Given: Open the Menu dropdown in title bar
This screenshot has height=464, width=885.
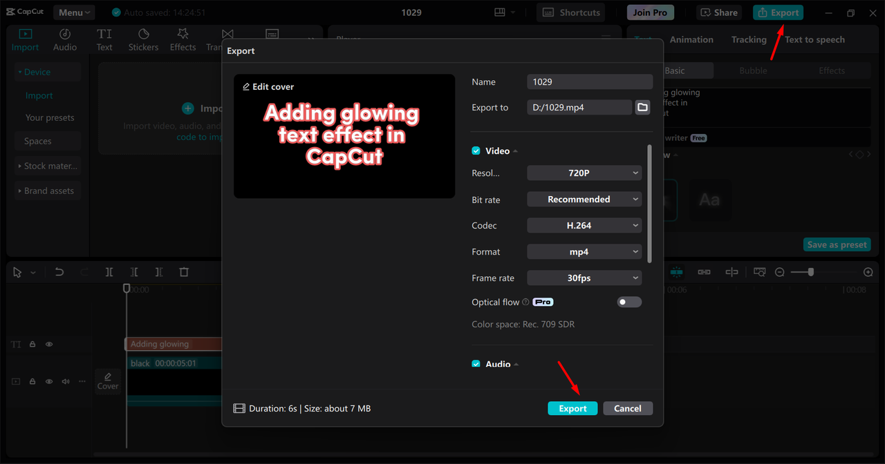Looking at the screenshot, I should (x=74, y=12).
